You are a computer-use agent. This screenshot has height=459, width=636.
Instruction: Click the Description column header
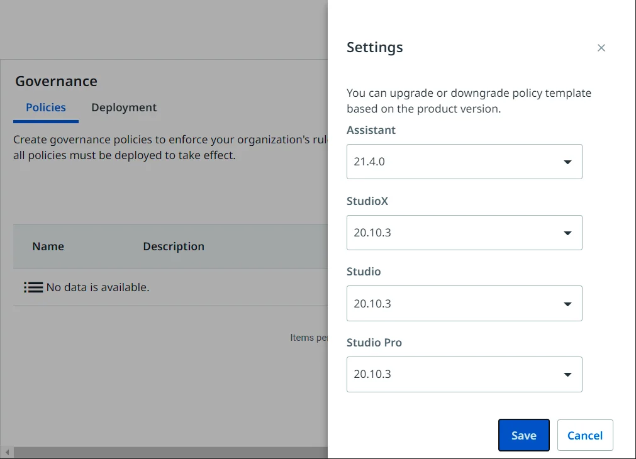pos(174,246)
